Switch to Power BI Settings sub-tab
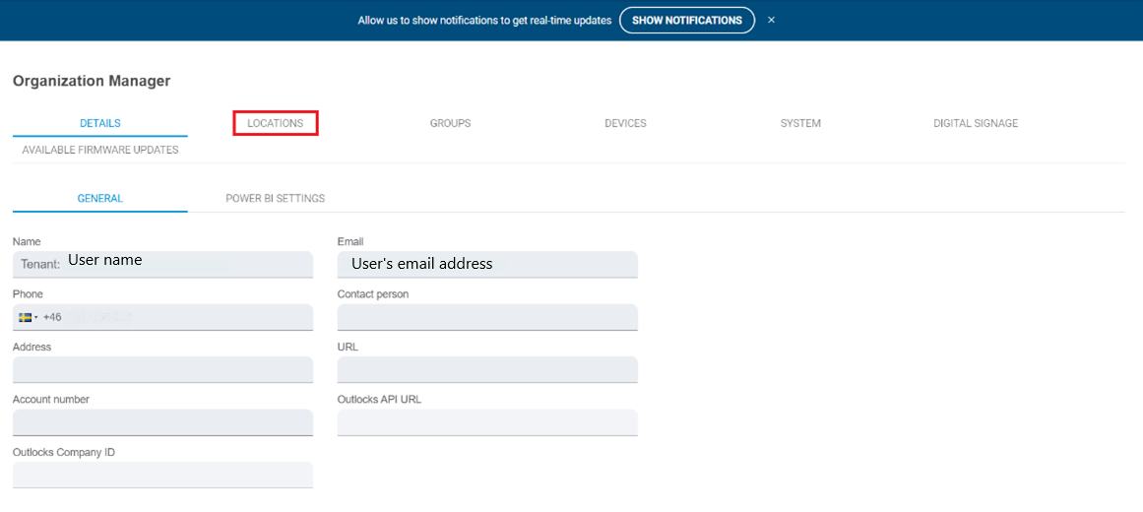The image size is (1143, 512). (275, 198)
